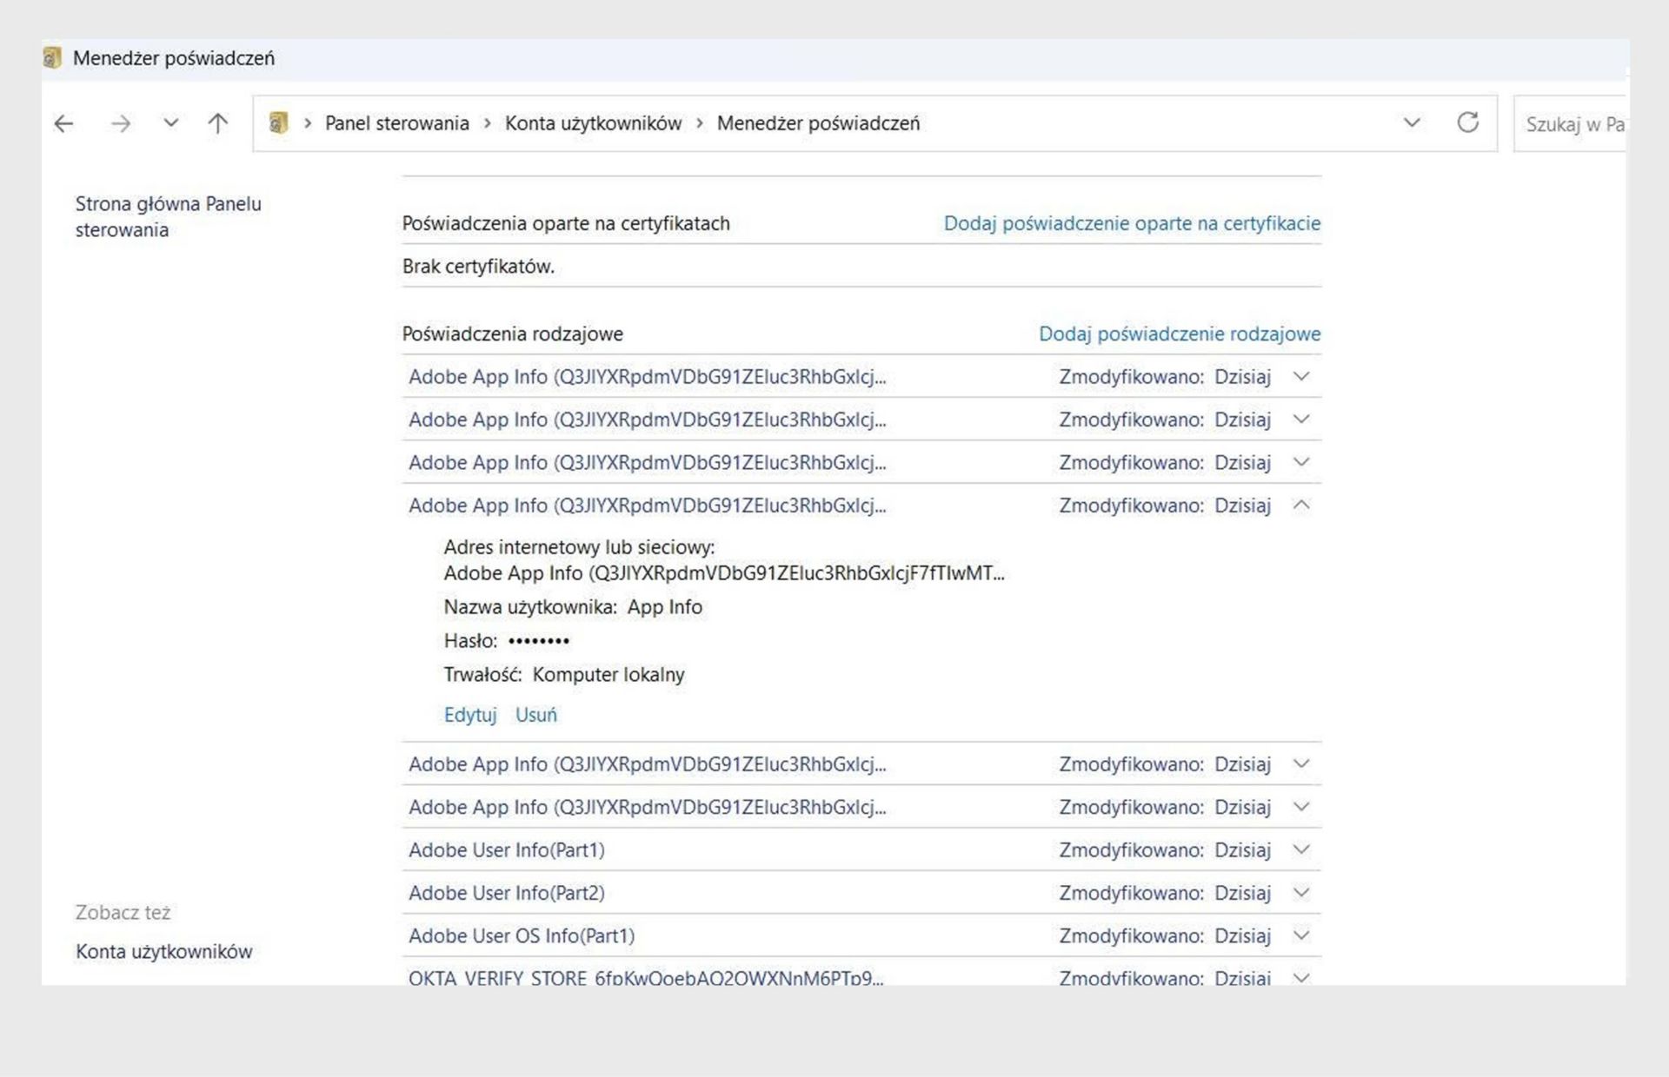
Task: Click Dodaj poświadczenie oparte na certyfikacie link
Action: [1132, 223]
